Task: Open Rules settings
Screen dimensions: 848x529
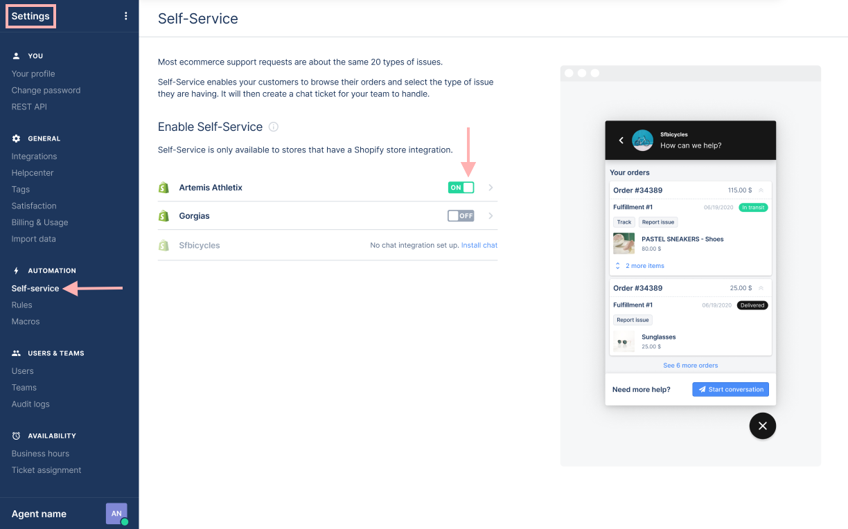Action: 21,305
